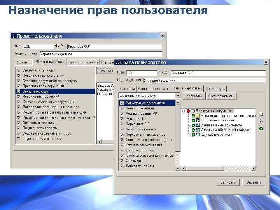Image resolution: width=280 pixels, height=210 pixels.
Task: Toggle the Подписывать проекты checkbox
Action: point(19,128)
